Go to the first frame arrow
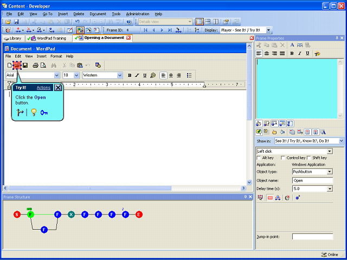This screenshot has width=347, height=260. (x=145, y=30)
